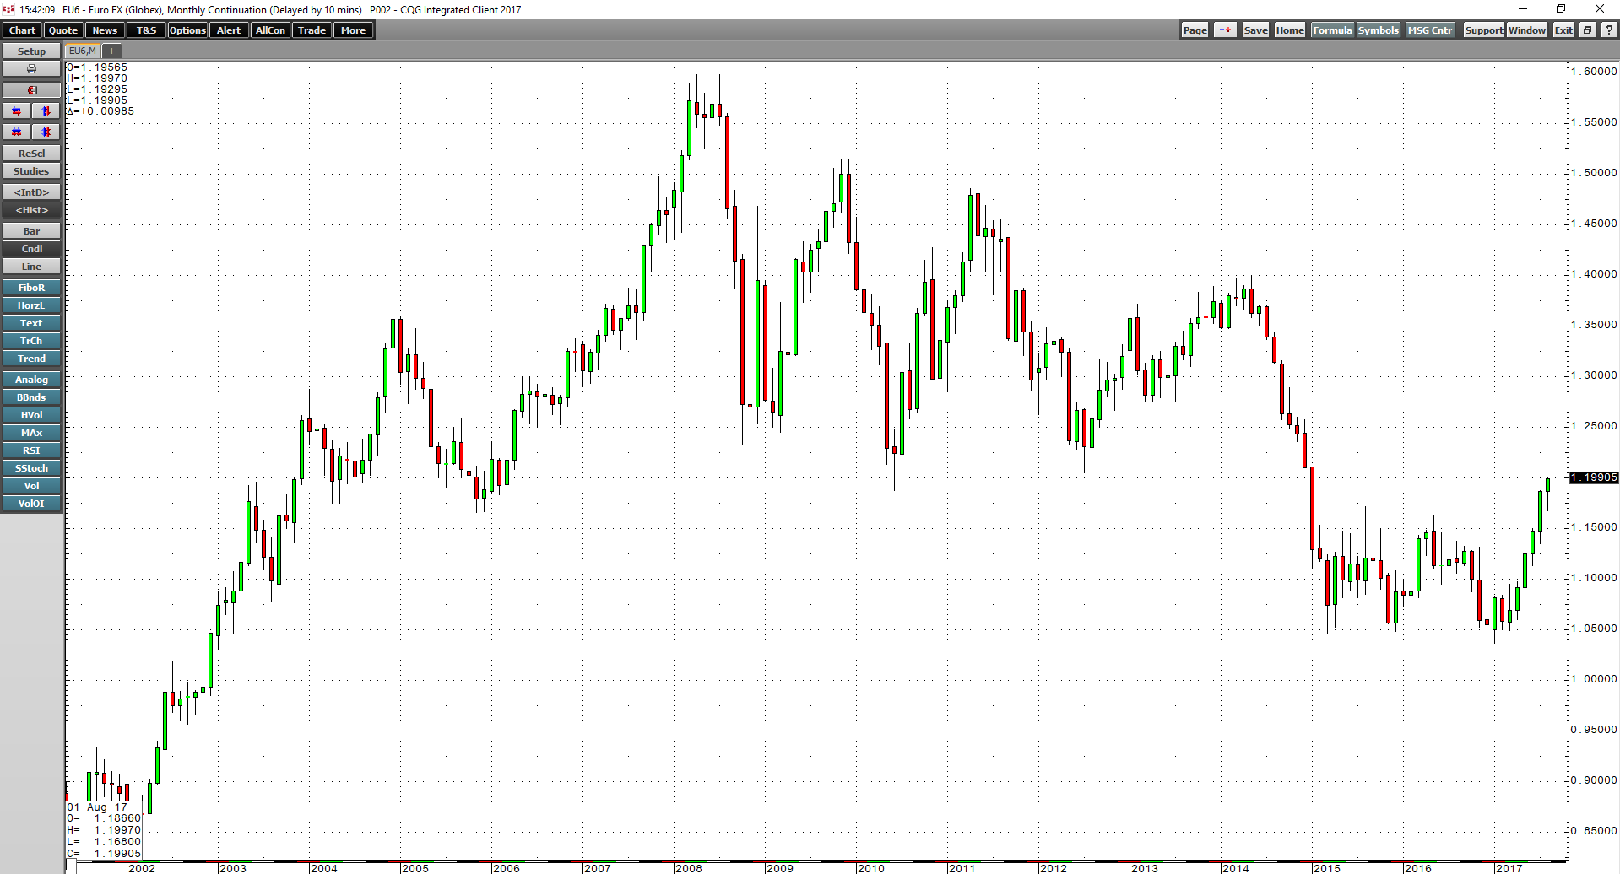Image resolution: width=1620 pixels, height=874 pixels.
Task: Toggle the <IntD> intraday mode
Action: click(31, 192)
